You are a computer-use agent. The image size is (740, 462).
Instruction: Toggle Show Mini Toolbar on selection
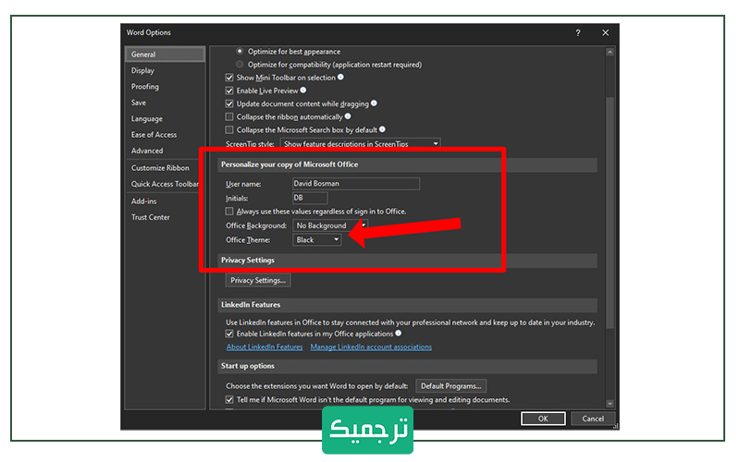[x=229, y=78]
